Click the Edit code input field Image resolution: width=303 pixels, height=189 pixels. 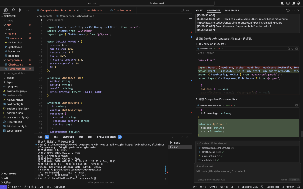coord(247,171)
